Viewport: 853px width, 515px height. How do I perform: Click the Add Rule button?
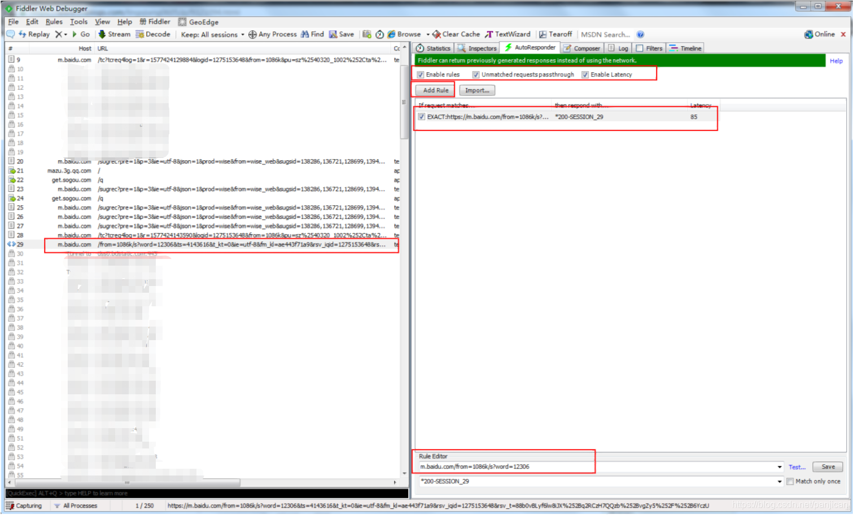(435, 90)
